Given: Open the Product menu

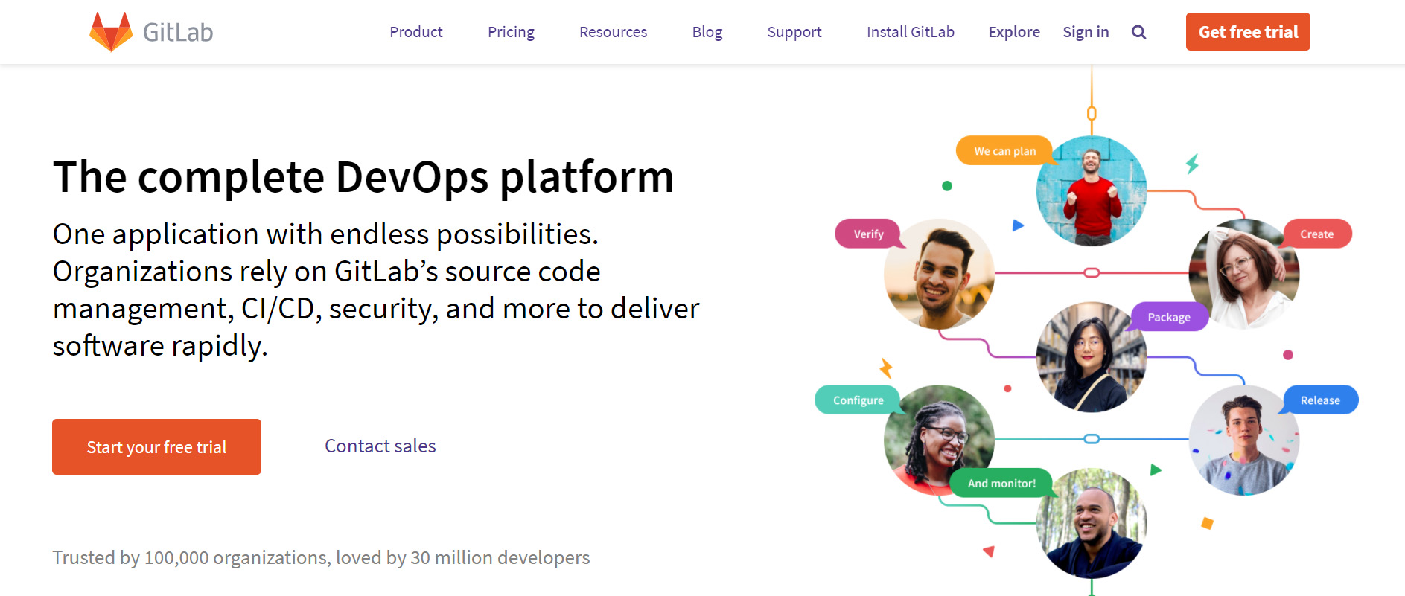Looking at the screenshot, I should [416, 32].
